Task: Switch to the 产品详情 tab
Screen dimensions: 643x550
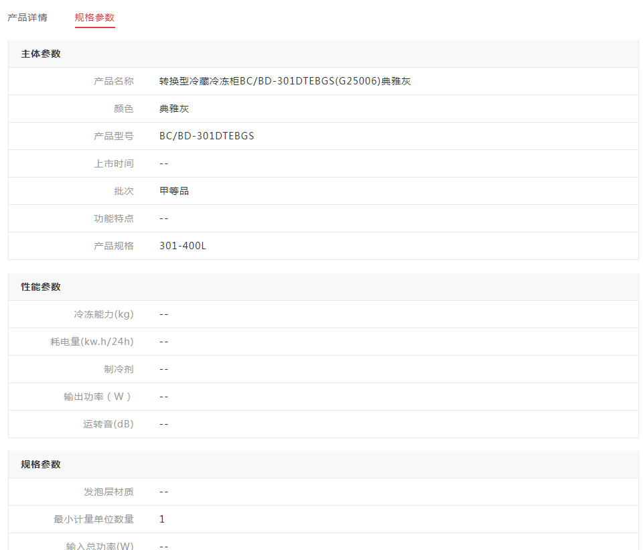Action: click(27, 17)
